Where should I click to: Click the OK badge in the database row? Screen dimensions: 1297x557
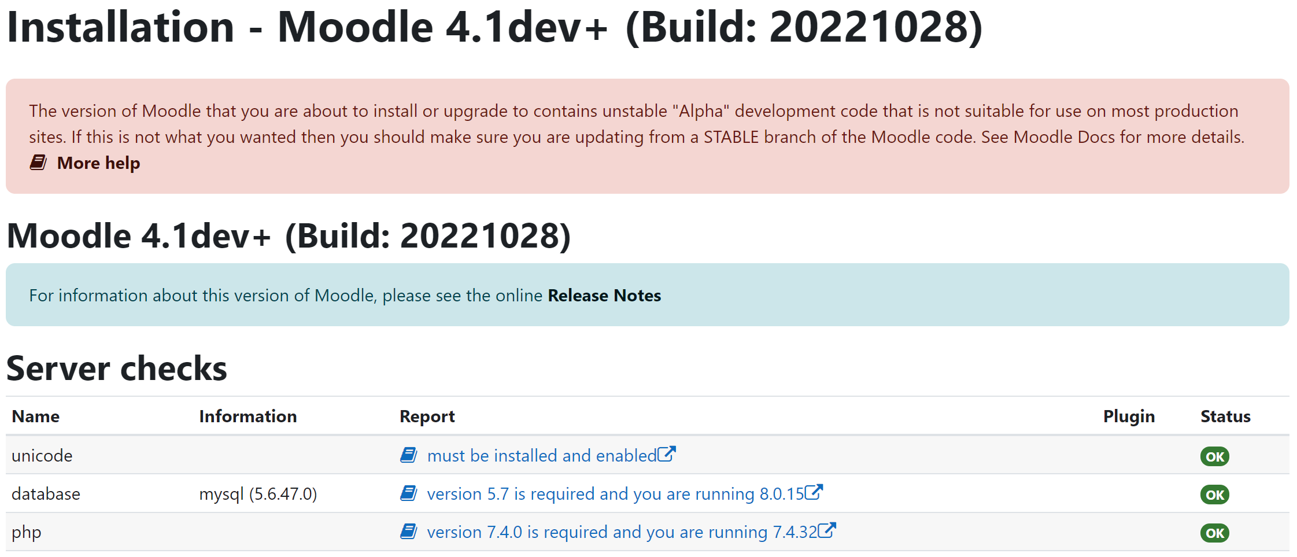1215,495
